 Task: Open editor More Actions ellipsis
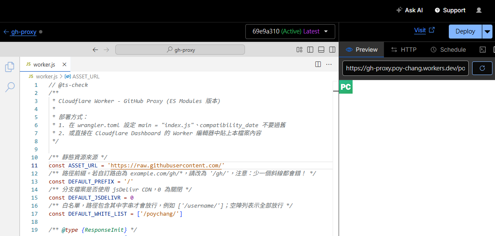point(328,64)
